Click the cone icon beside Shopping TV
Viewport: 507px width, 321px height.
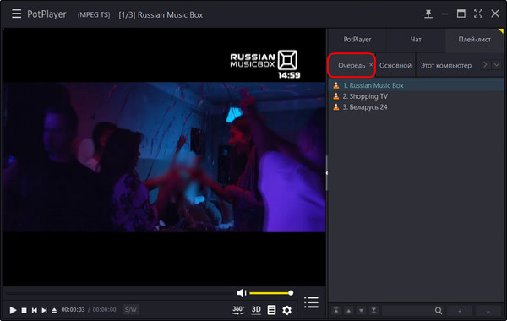click(x=336, y=96)
